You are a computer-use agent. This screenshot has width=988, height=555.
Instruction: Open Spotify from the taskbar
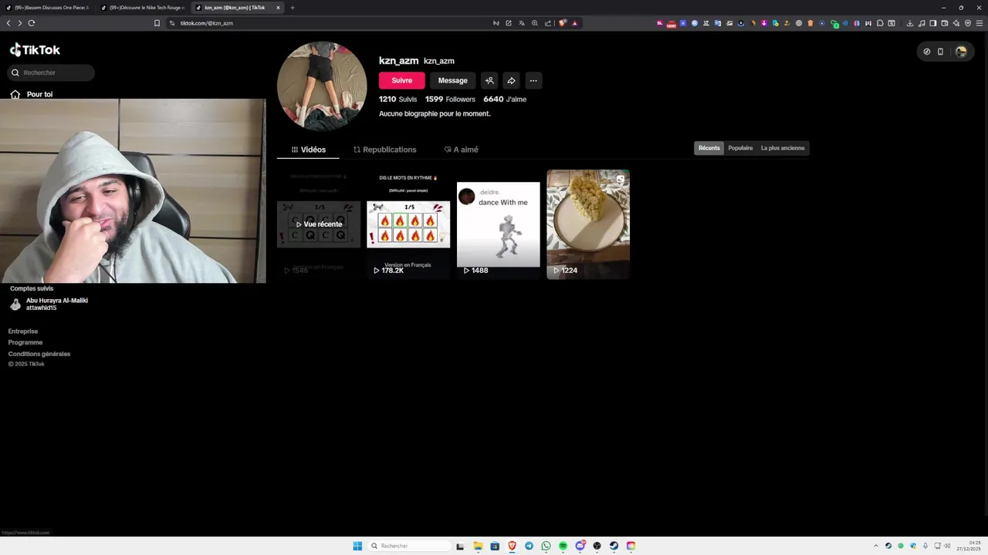[563, 546]
